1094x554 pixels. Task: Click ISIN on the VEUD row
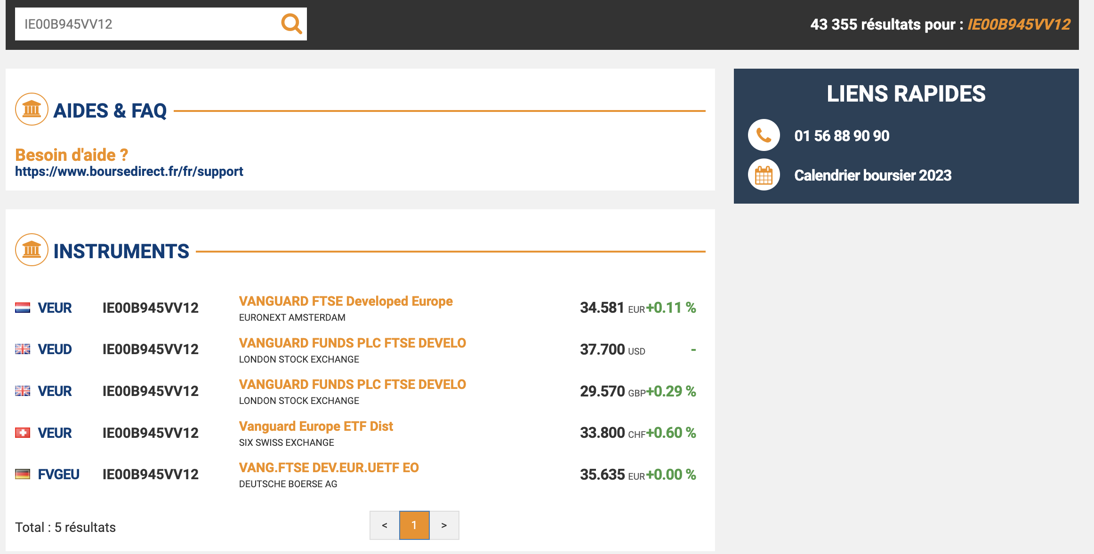pyautogui.click(x=151, y=349)
